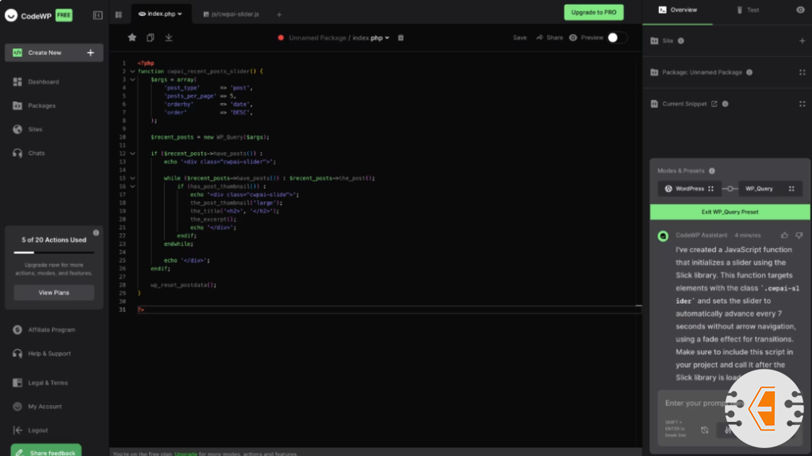Viewport: 812px width, 456px height.
Task: Star the current snippet as favorite
Action: 132,37
